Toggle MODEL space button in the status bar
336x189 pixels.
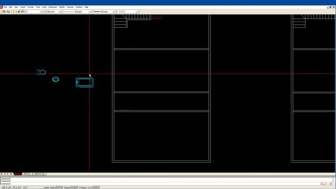pyautogui.click(x=96, y=187)
